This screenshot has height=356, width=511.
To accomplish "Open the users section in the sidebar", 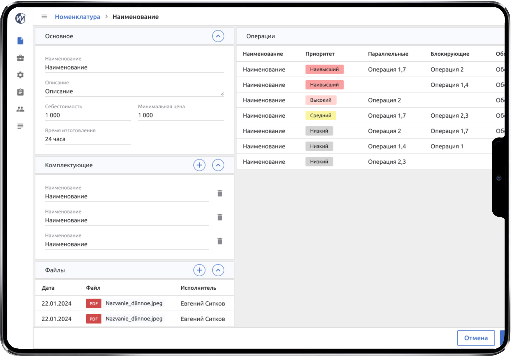I will [x=20, y=109].
